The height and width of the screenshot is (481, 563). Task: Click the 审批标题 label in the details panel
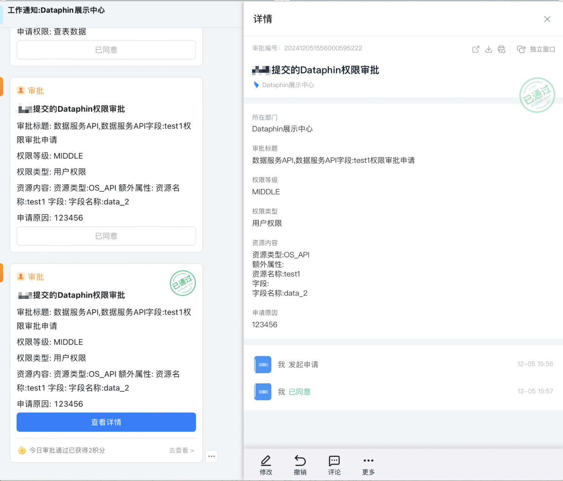click(265, 149)
